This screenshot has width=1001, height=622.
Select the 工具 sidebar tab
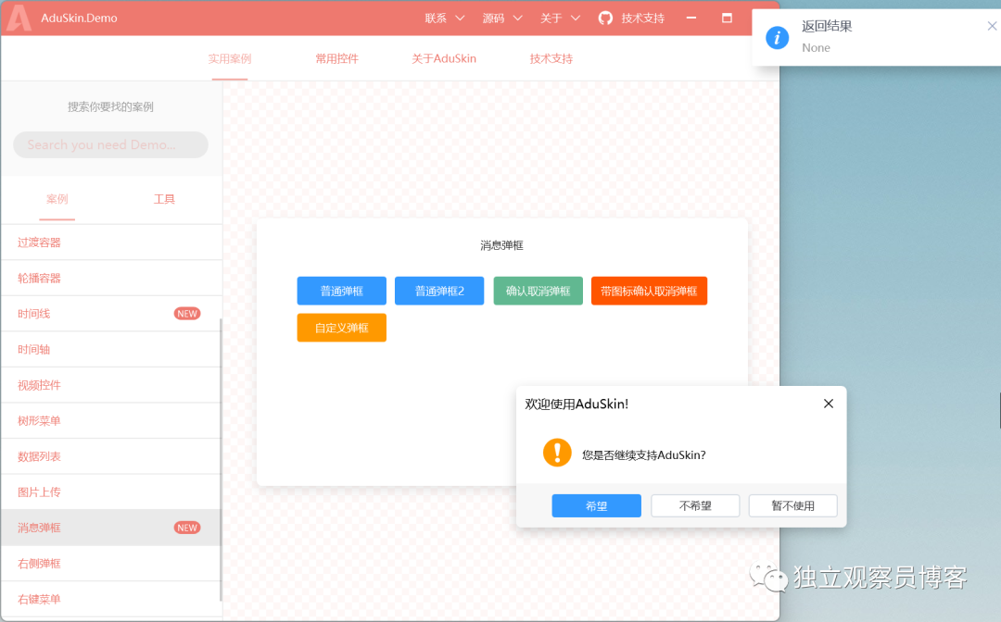coord(164,199)
